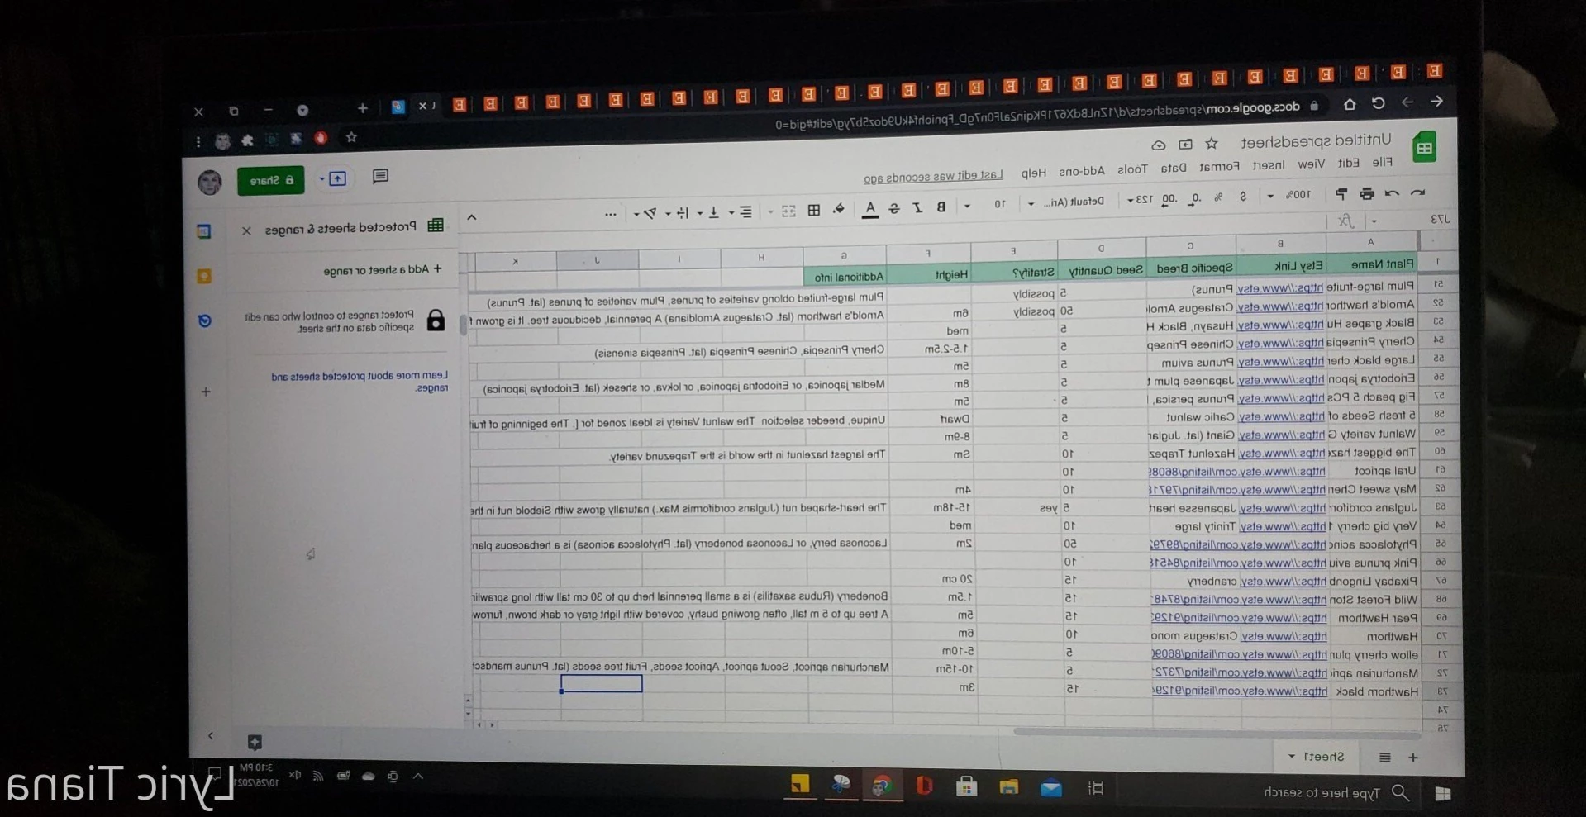Star the Untitled spreadsheet document
The width and height of the screenshot is (1586, 817).
1212,144
